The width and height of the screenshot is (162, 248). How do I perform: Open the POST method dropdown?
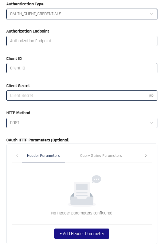click(x=77, y=123)
